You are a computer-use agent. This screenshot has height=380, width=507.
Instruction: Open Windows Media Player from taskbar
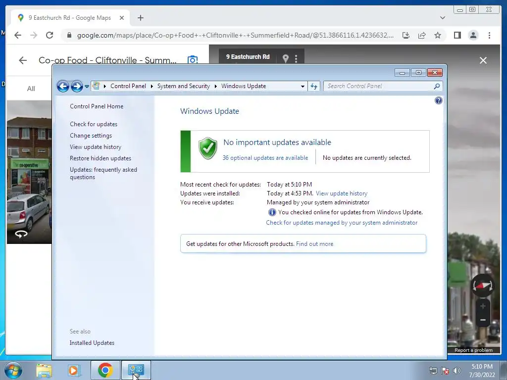74,371
